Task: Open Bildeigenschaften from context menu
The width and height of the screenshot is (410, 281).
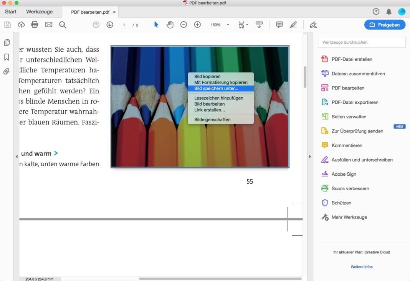Action: click(221, 120)
